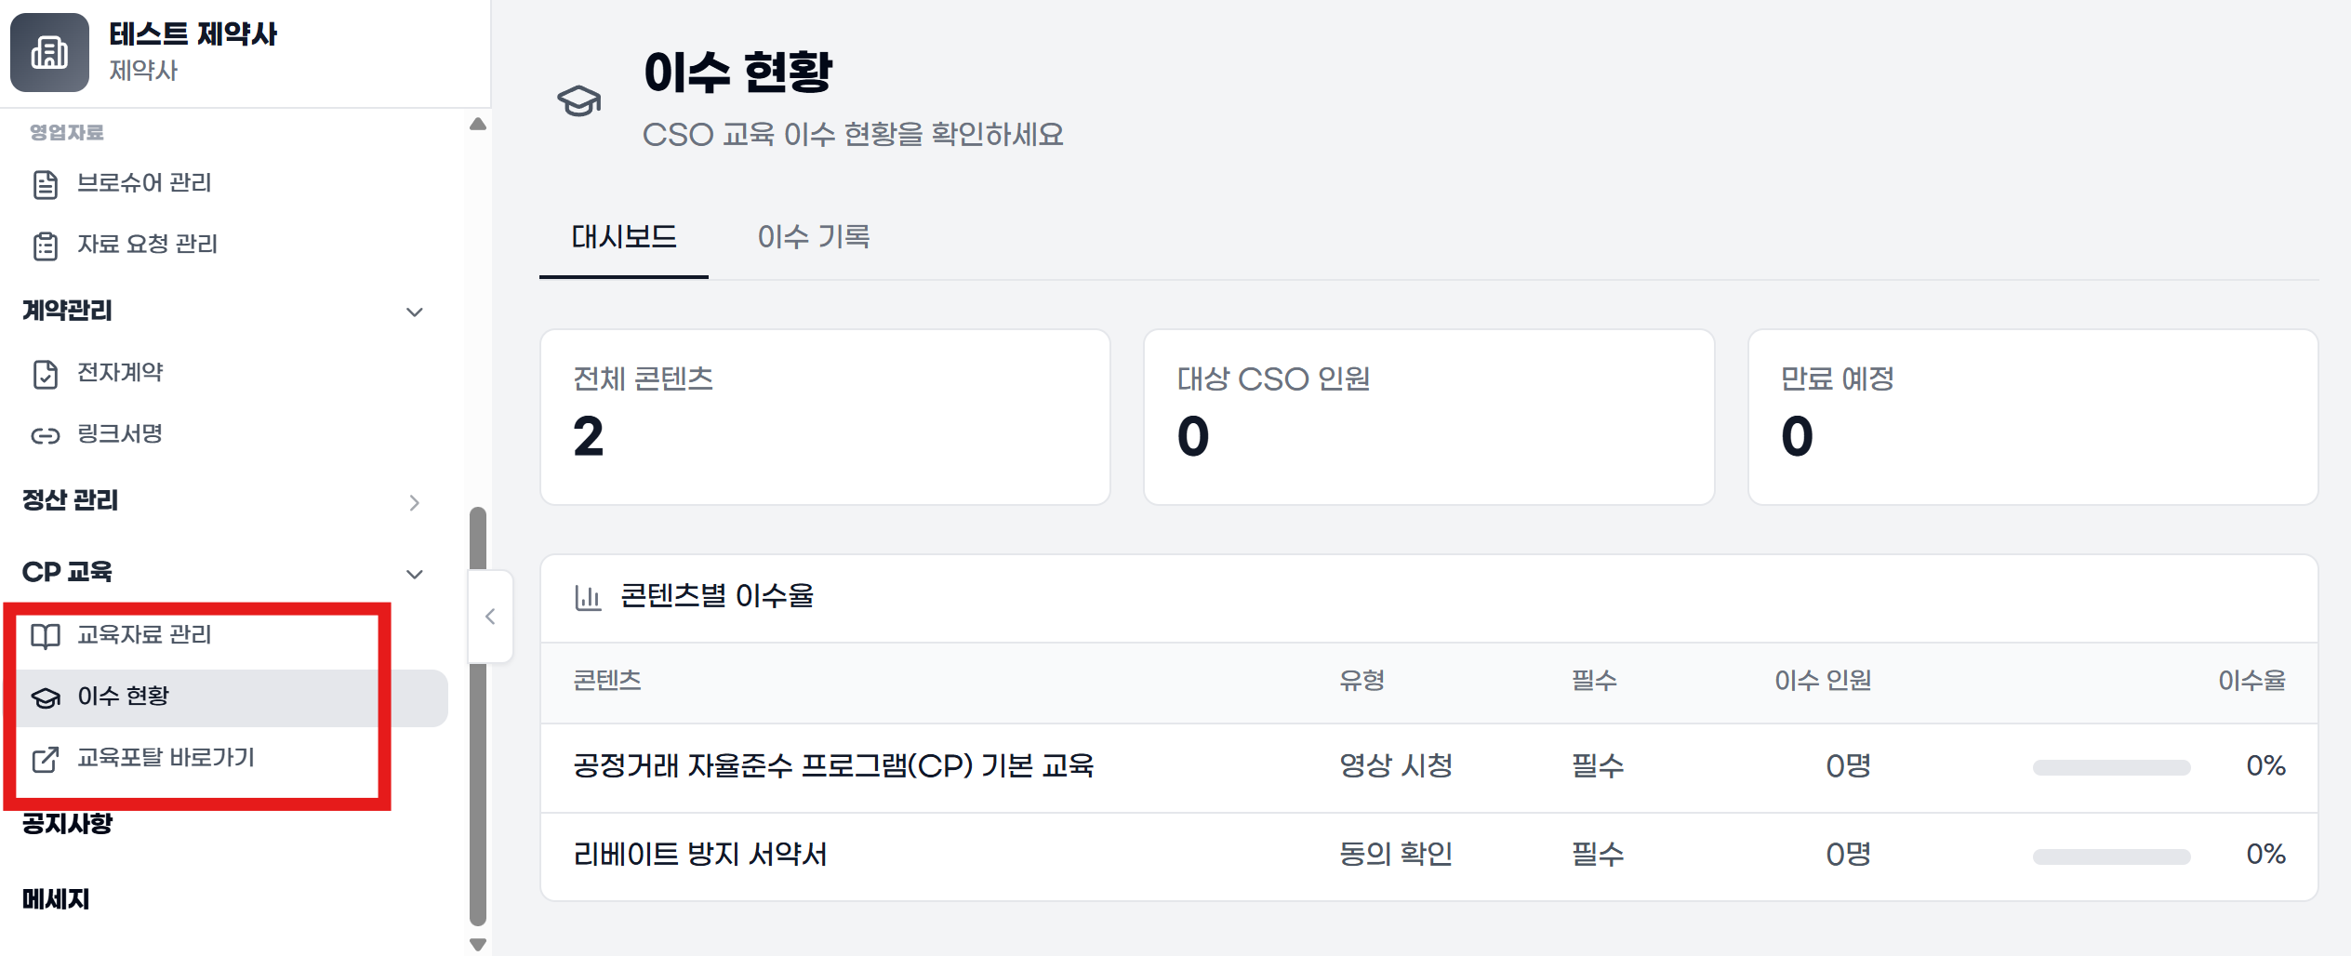This screenshot has height=956, width=2351.
Task: Expand the 정산 관리 section
Action: click(x=416, y=502)
